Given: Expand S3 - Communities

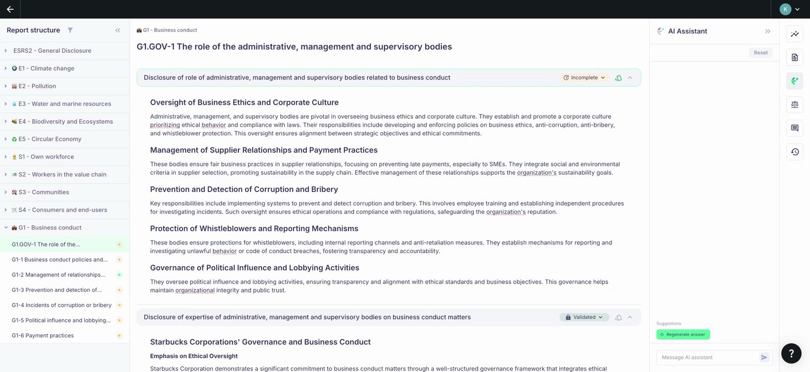Looking at the screenshot, I should pos(6,192).
